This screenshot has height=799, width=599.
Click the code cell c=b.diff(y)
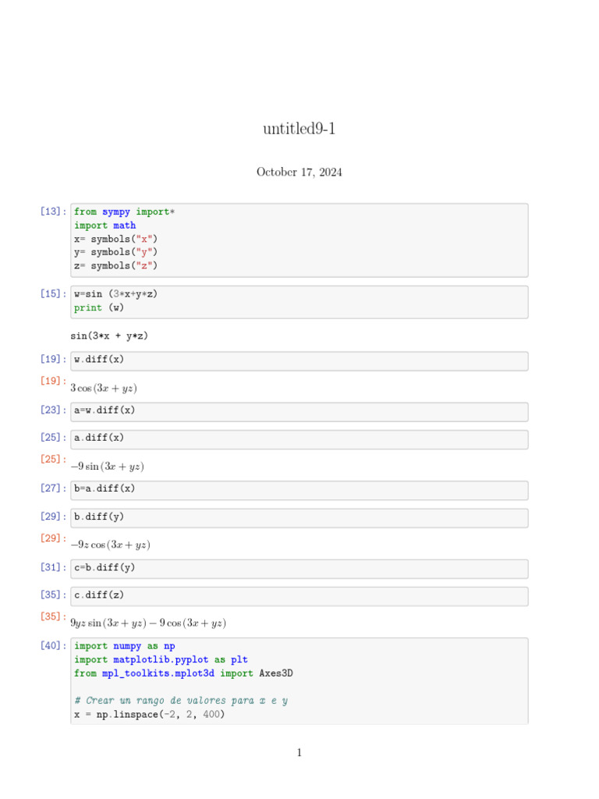tap(299, 569)
